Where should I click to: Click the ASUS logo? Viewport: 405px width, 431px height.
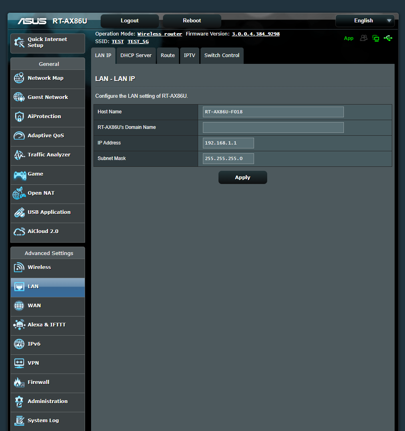[32, 21]
